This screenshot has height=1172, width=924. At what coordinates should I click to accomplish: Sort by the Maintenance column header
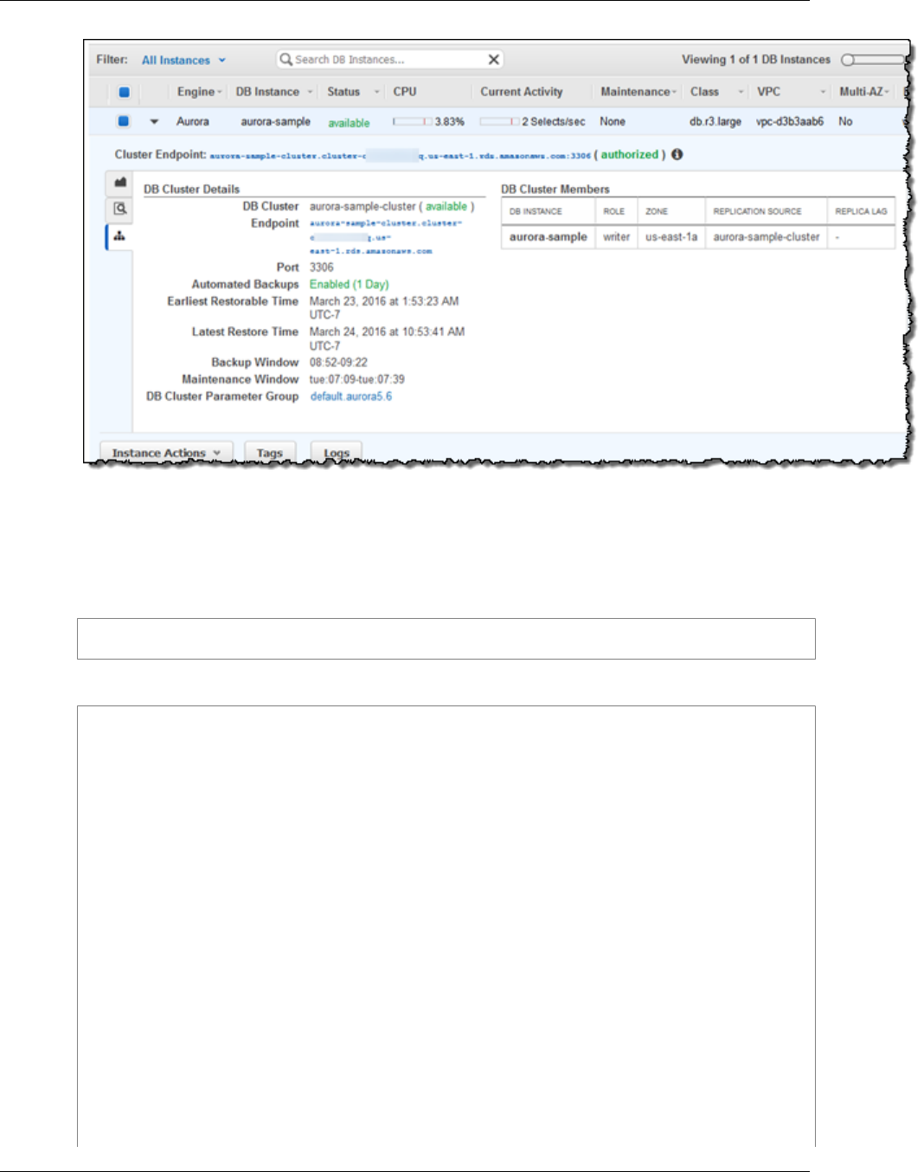[x=638, y=92]
